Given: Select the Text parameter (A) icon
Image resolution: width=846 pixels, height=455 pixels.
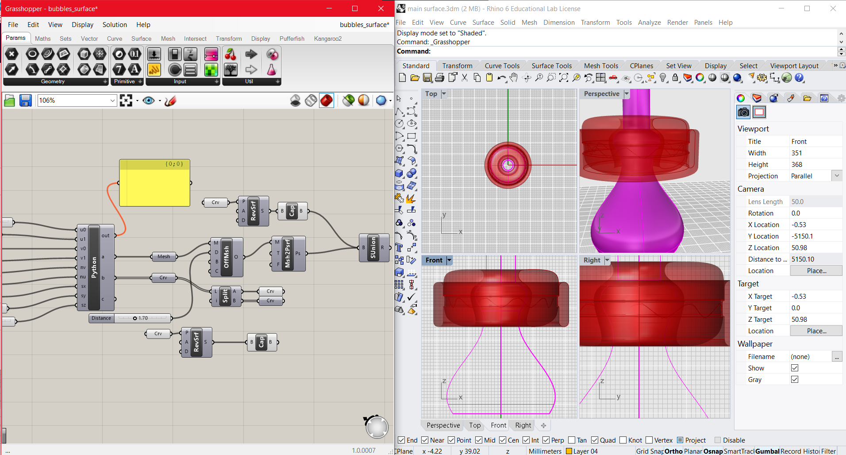Looking at the screenshot, I should point(135,69).
